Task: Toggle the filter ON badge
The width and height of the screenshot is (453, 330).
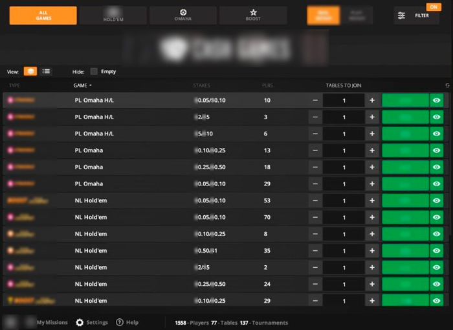Action: (434, 7)
